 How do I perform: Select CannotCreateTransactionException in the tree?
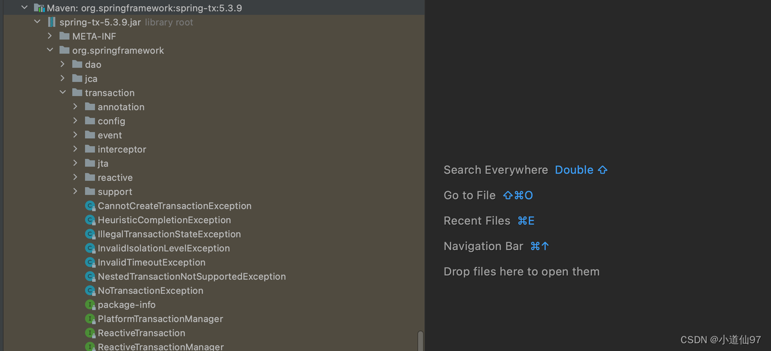click(x=175, y=206)
